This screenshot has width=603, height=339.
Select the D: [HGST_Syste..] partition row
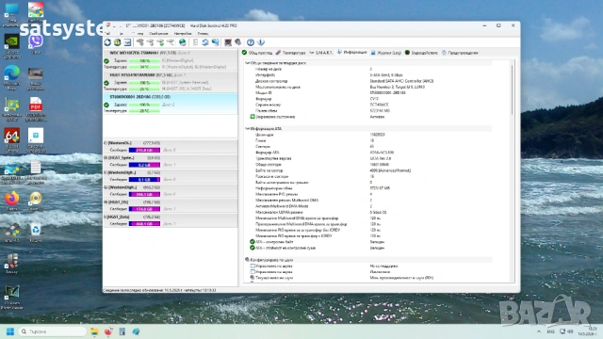tap(171, 161)
